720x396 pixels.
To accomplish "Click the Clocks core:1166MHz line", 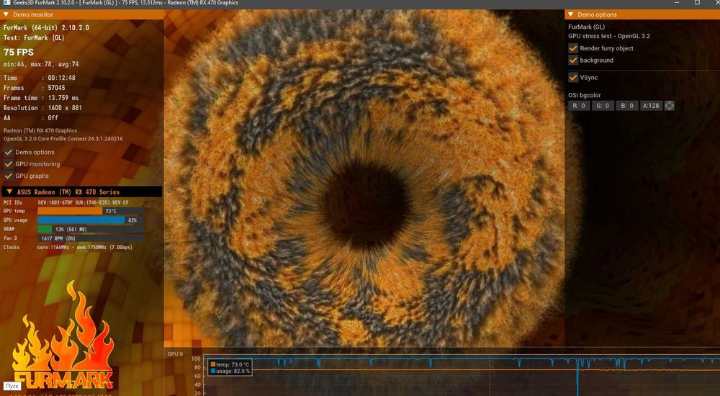I will [68, 247].
